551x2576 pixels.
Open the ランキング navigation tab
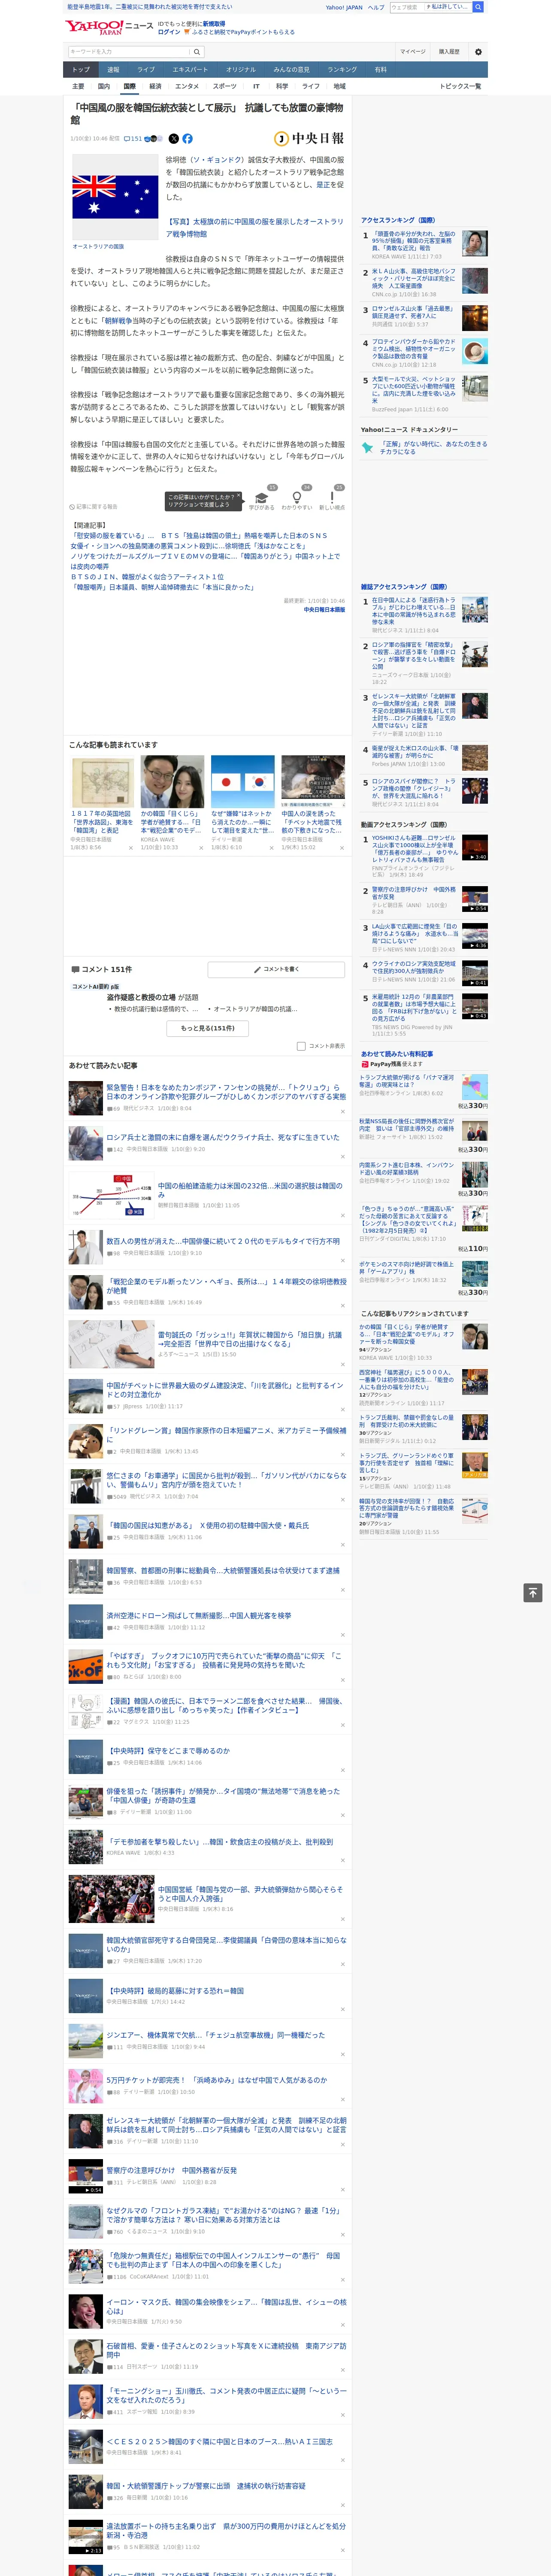click(342, 70)
